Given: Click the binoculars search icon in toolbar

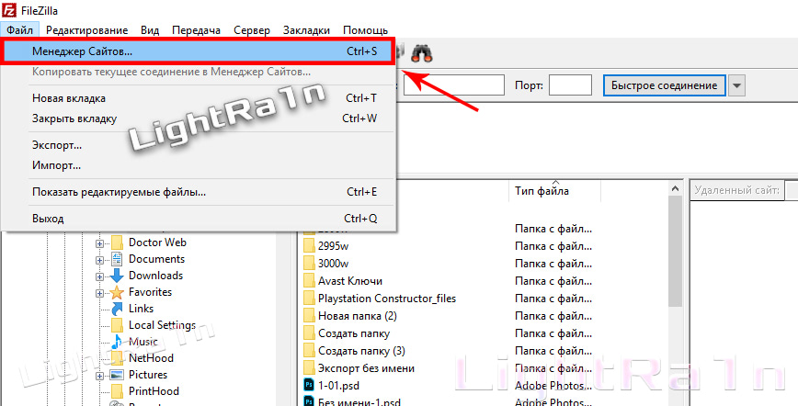Looking at the screenshot, I should pyautogui.click(x=422, y=52).
